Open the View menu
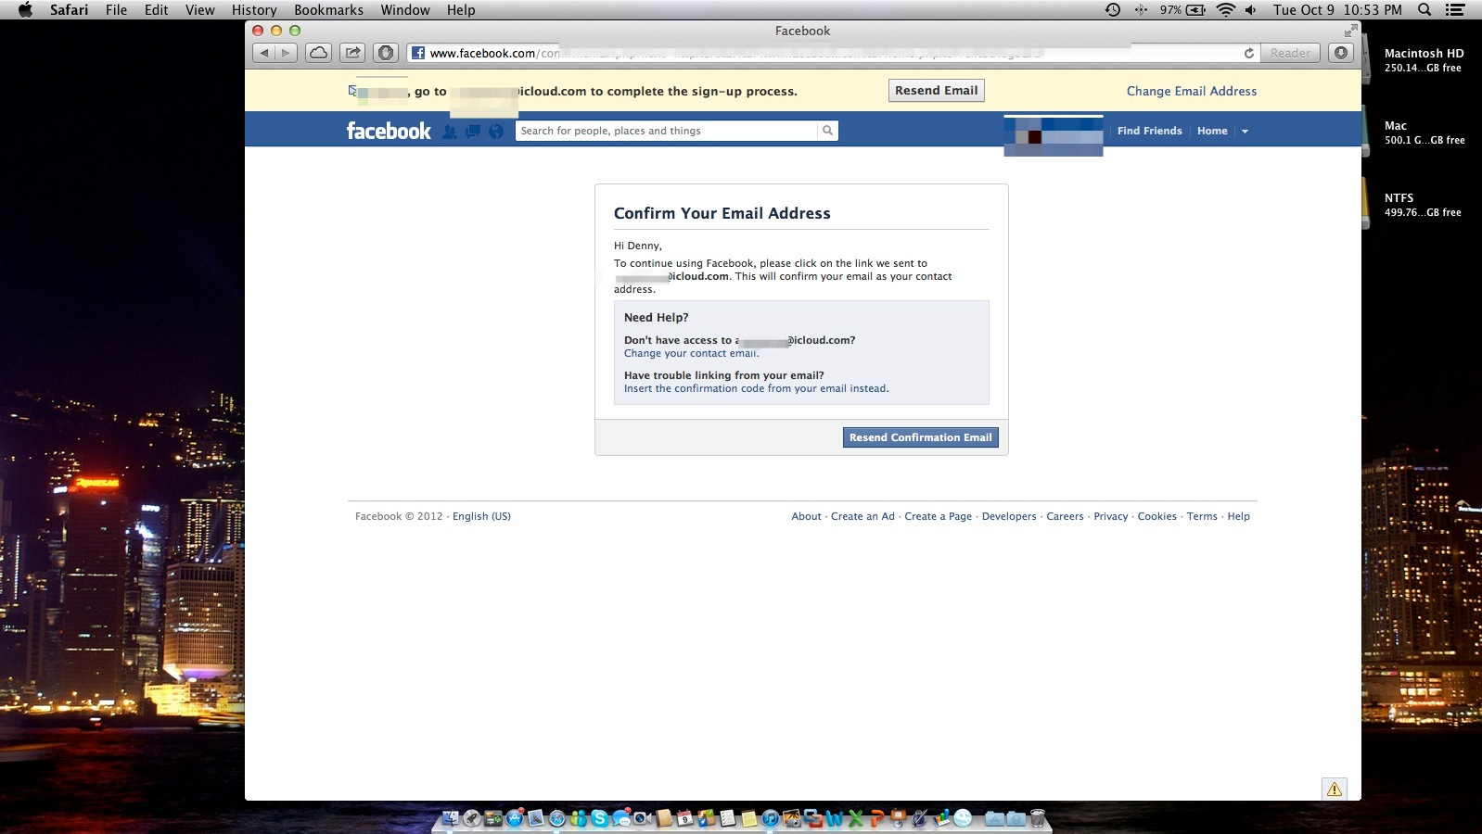The image size is (1482, 834). (199, 10)
